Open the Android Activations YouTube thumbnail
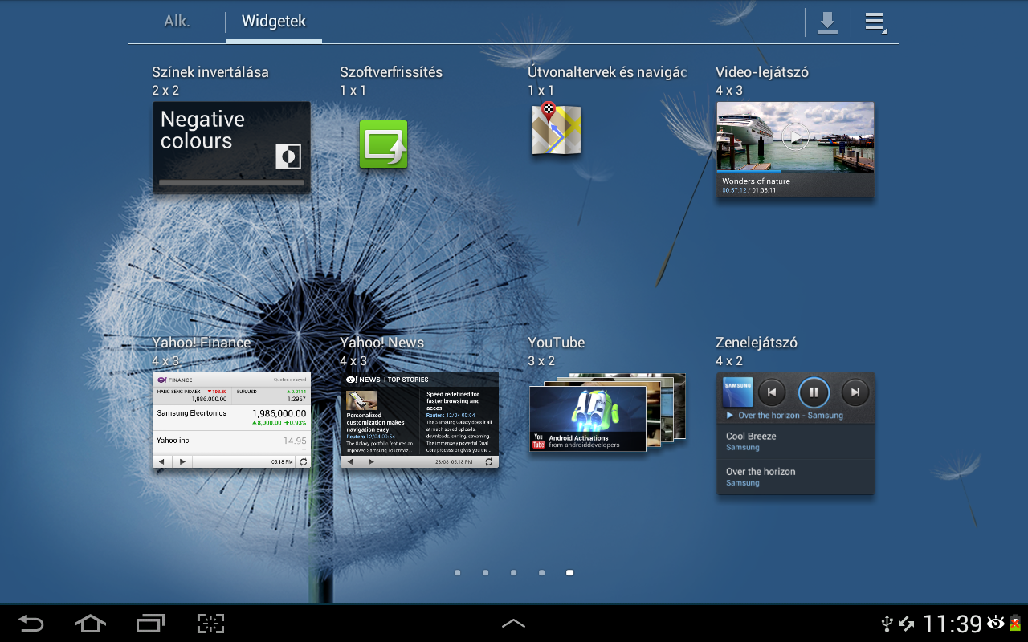Viewport: 1028px width, 642px height. click(588, 419)
